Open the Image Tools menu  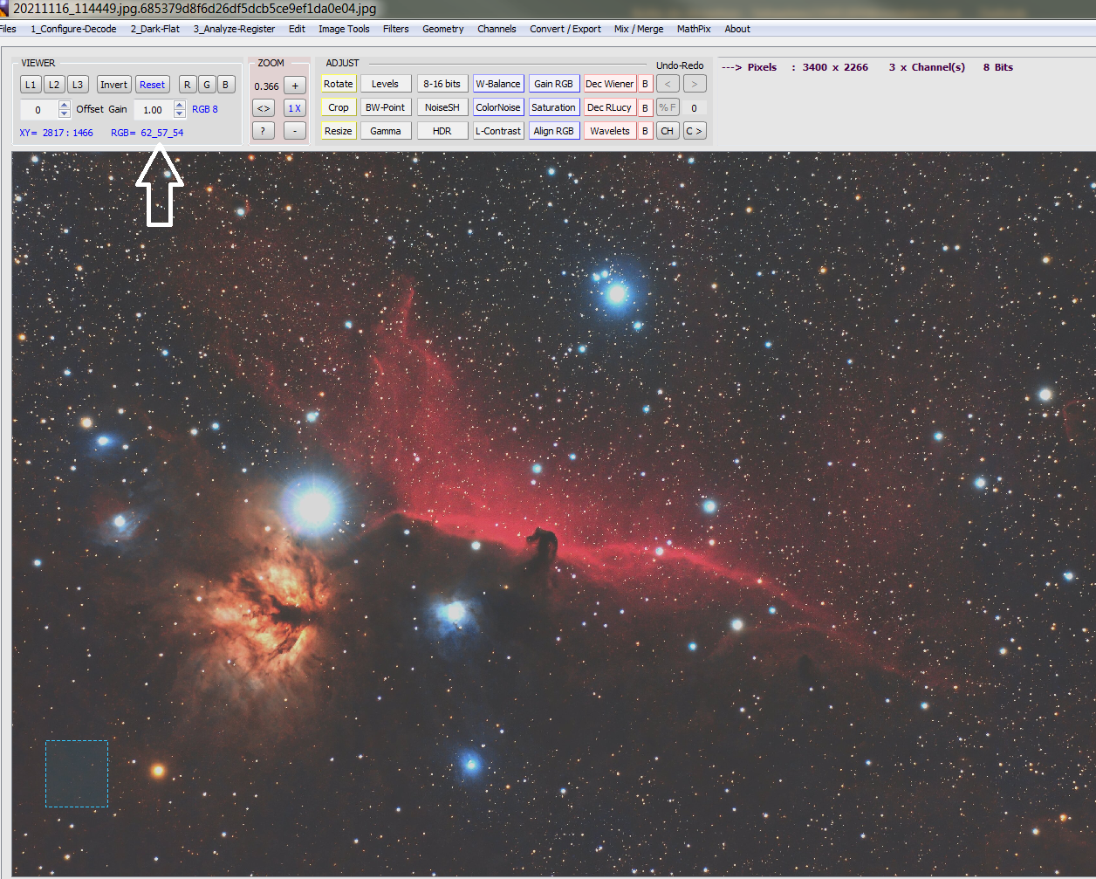pyautogui.click(x=344, y=29)
